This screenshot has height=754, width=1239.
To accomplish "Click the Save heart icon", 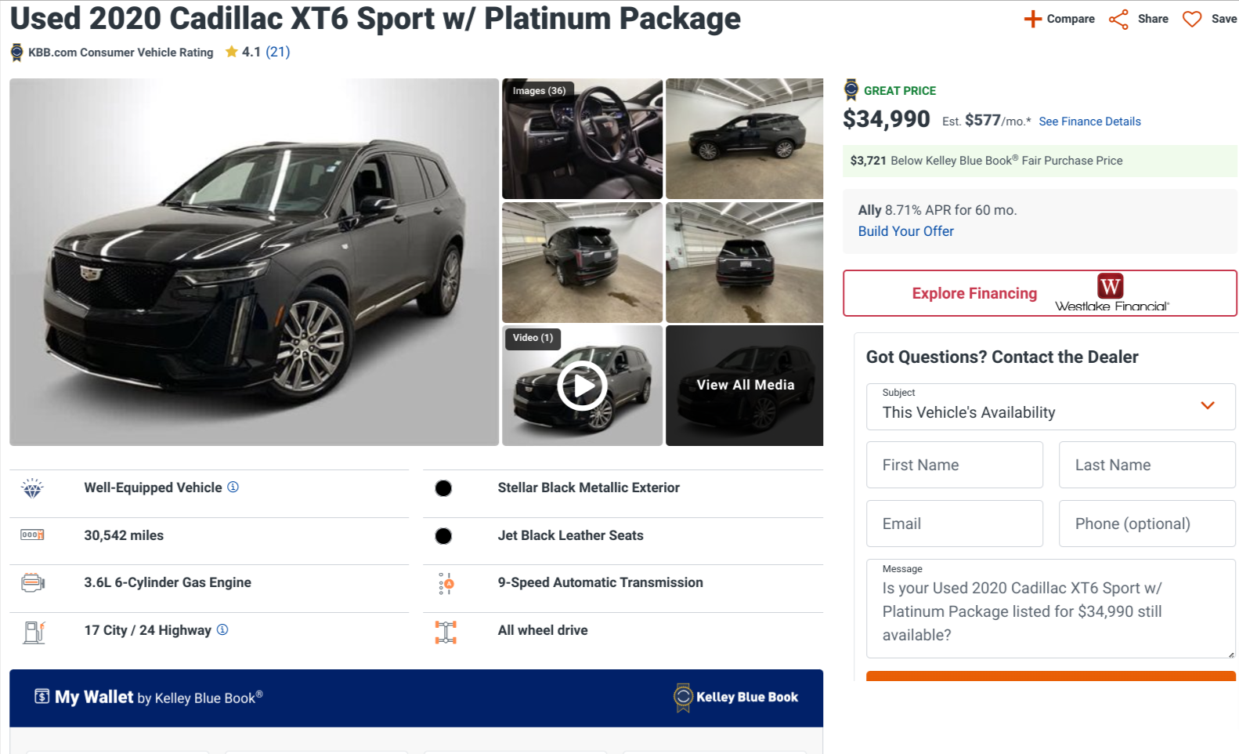I will coord(1191,19).
